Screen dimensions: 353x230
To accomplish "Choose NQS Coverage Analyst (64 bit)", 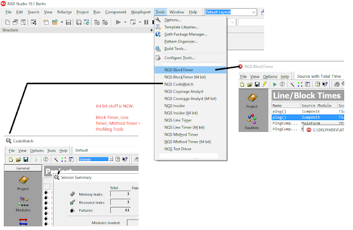I will pos(190,99).
